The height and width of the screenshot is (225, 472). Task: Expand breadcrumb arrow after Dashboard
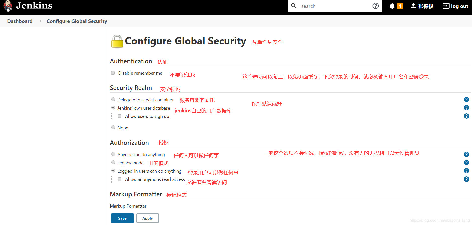(41, 21)
